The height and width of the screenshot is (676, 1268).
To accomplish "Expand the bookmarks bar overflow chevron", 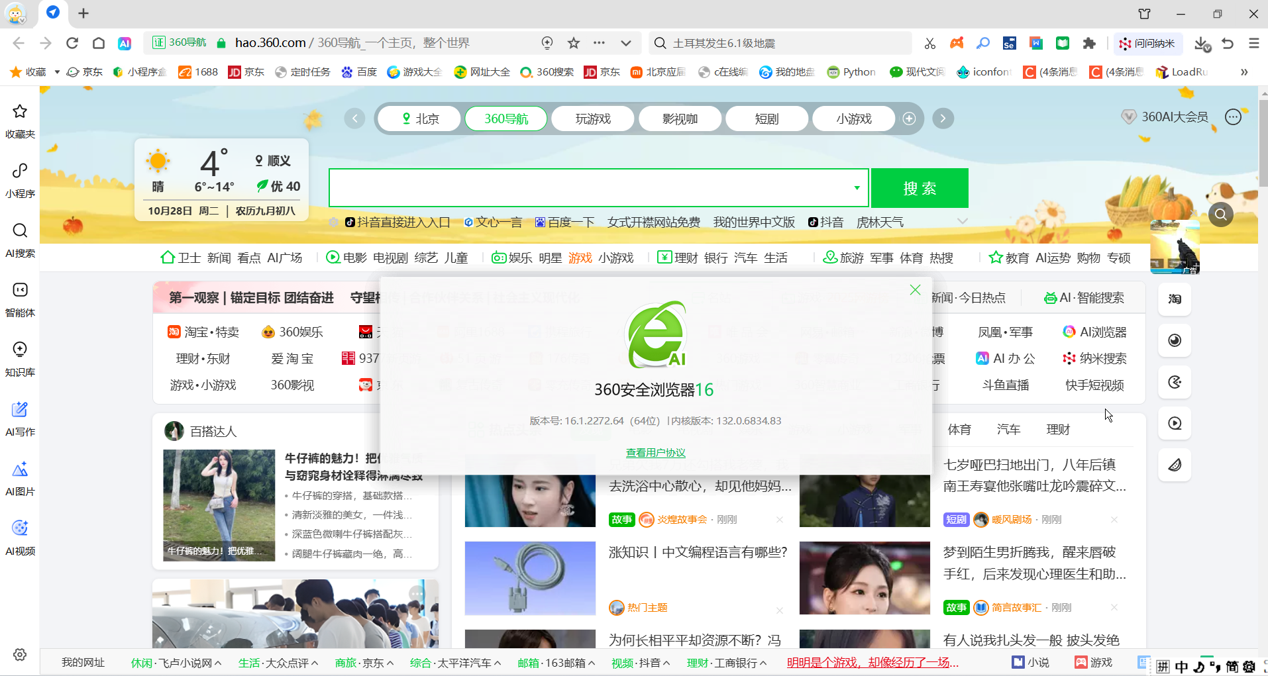I will [x=1245, y=72].
